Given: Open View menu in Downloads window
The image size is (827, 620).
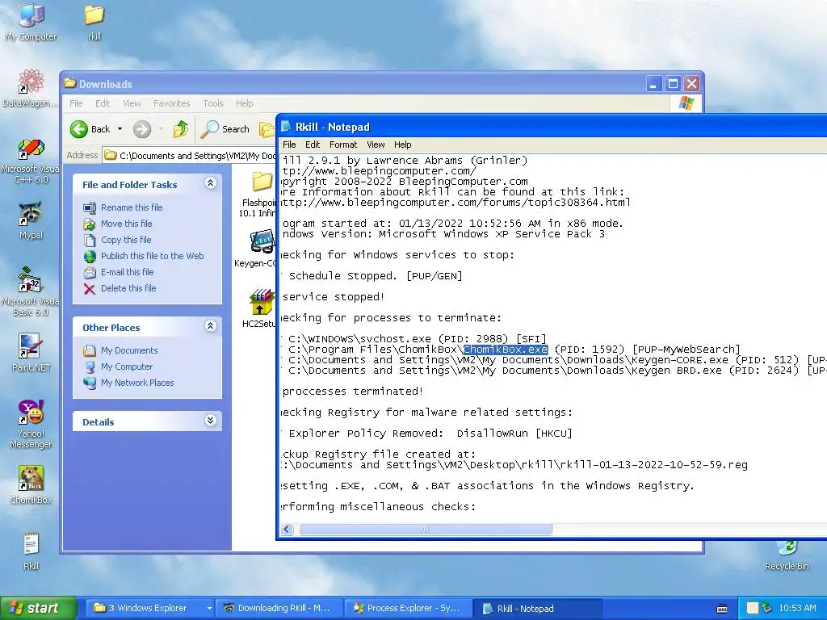Looking at the screenshot, I should [132, 103].
